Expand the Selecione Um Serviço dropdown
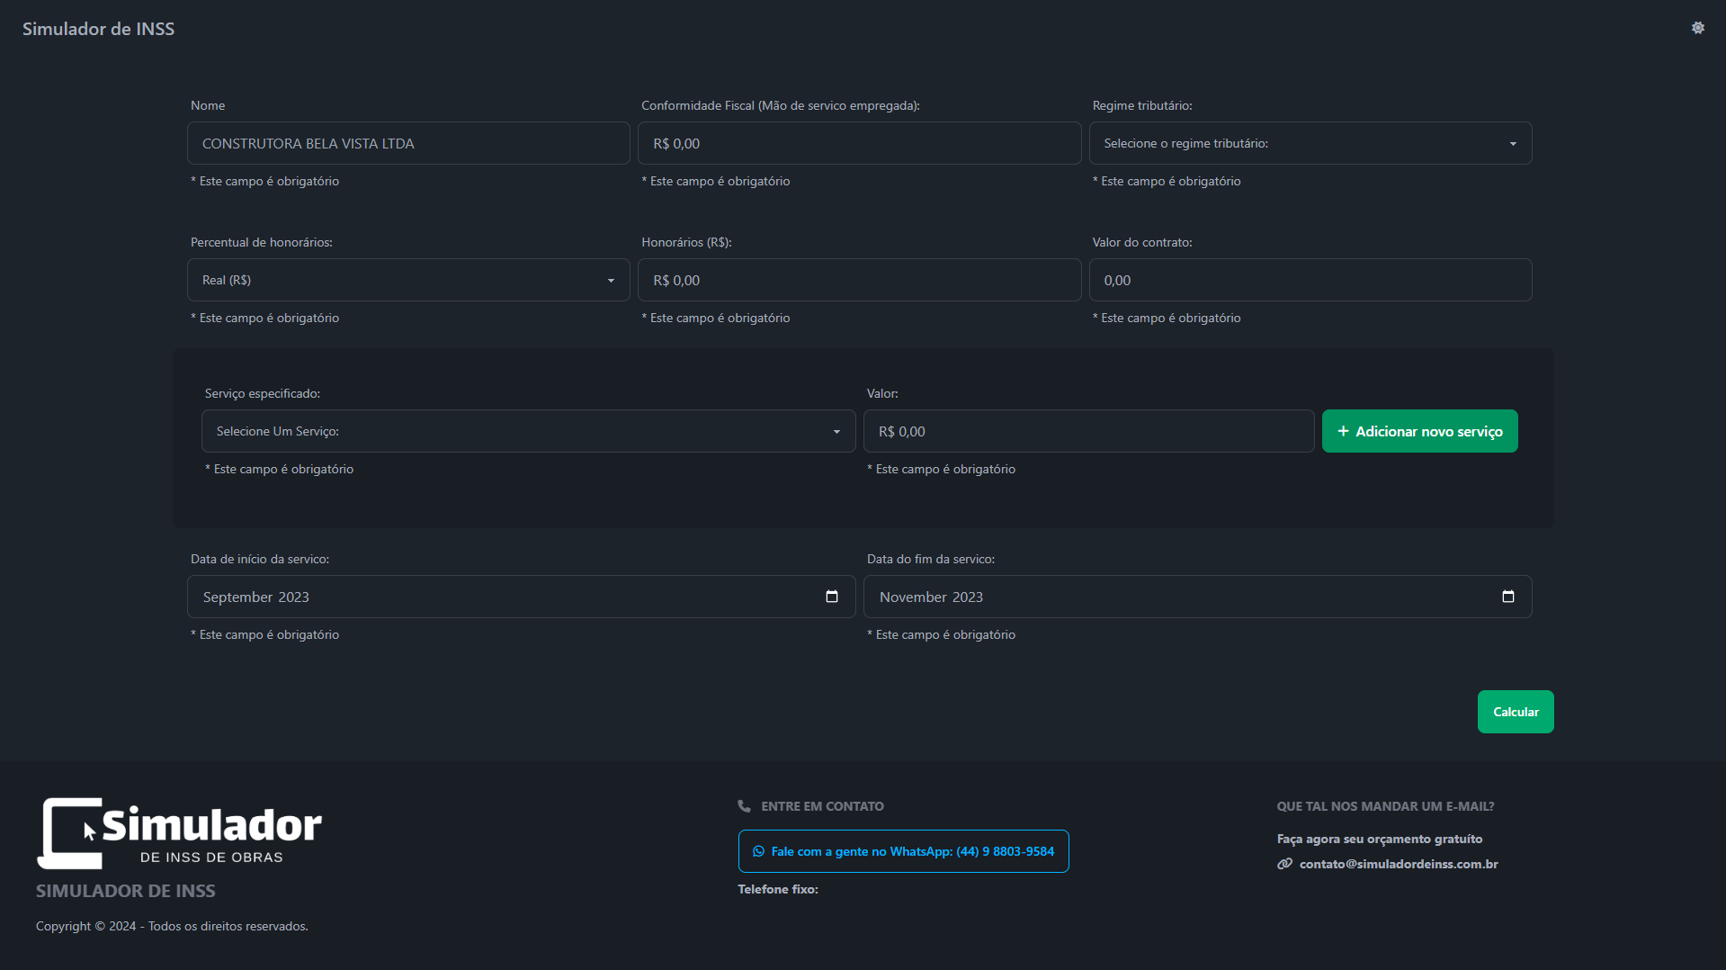The height and width of the screenshot is (970, 1726). (x=528, y=431)
